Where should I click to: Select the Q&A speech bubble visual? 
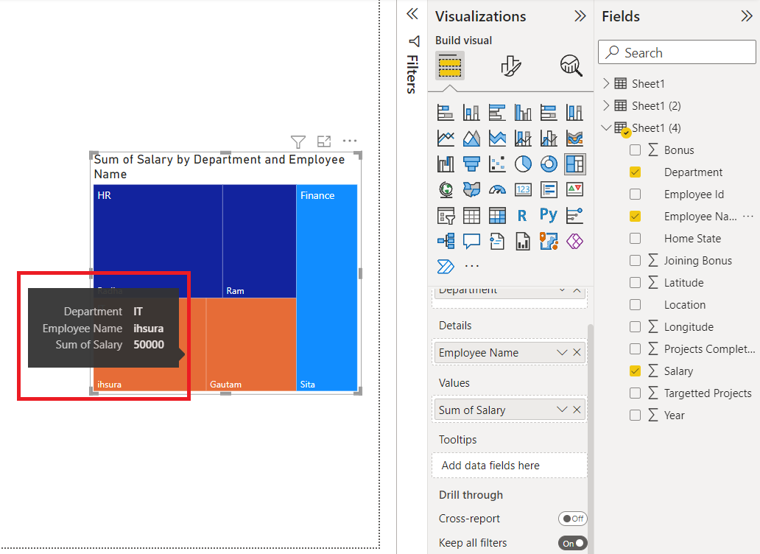(471, 241)
